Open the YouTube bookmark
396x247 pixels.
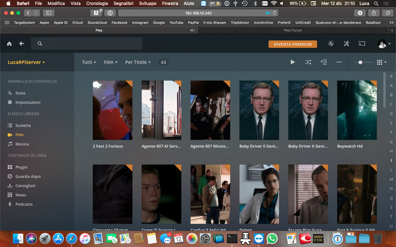(176, 23)
